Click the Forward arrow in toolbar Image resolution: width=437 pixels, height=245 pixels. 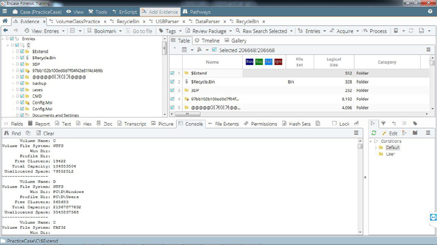pyautogui.click(x=16, y=31)
